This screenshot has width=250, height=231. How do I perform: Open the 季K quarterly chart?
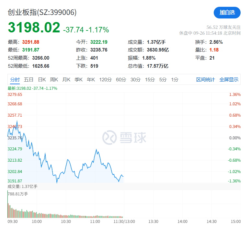(79, 80)
